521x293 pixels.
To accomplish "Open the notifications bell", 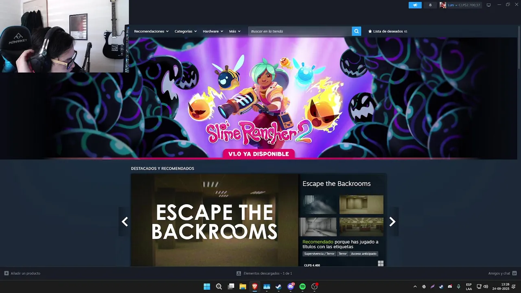I will tap(430, 5).
